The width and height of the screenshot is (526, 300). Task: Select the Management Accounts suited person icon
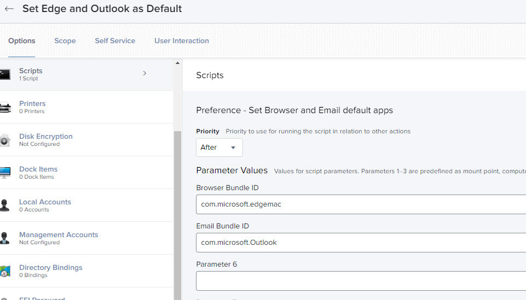point(5,238)
